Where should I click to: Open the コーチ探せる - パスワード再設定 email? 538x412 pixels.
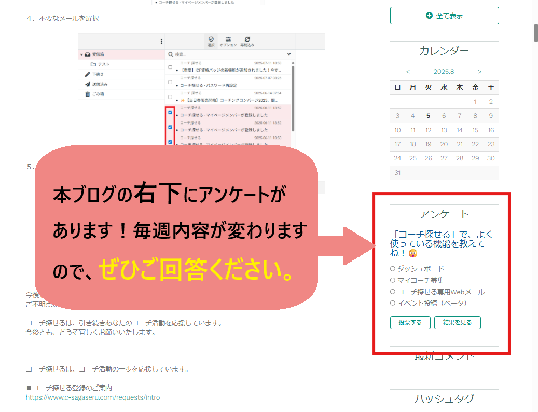coord(209,85)
